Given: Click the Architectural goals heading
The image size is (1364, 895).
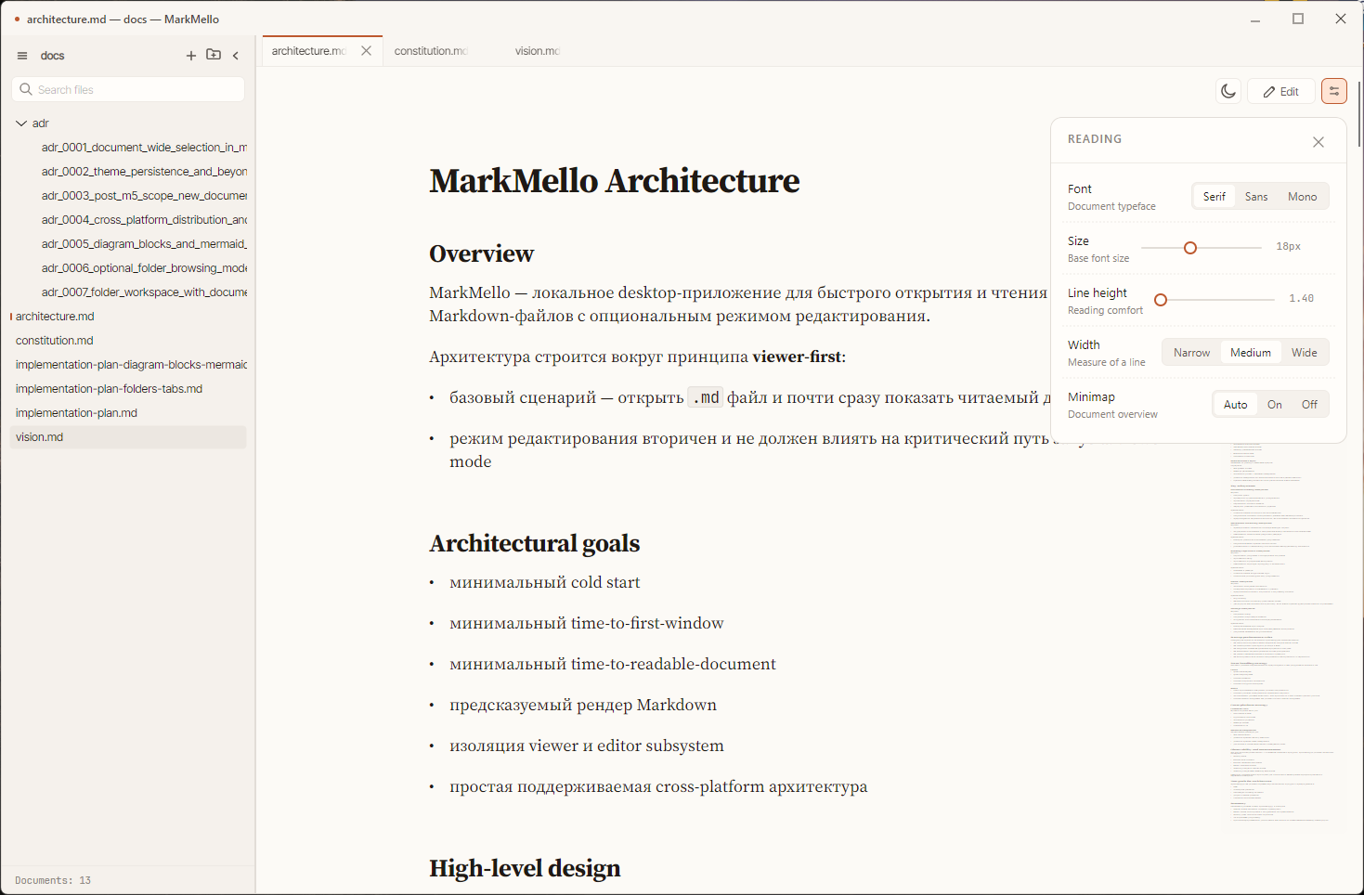Looking at the screenshot, I should point(534,543).
